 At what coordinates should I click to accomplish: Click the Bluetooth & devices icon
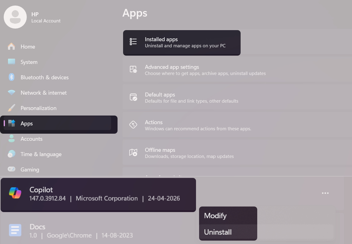[x=11, y=77]
